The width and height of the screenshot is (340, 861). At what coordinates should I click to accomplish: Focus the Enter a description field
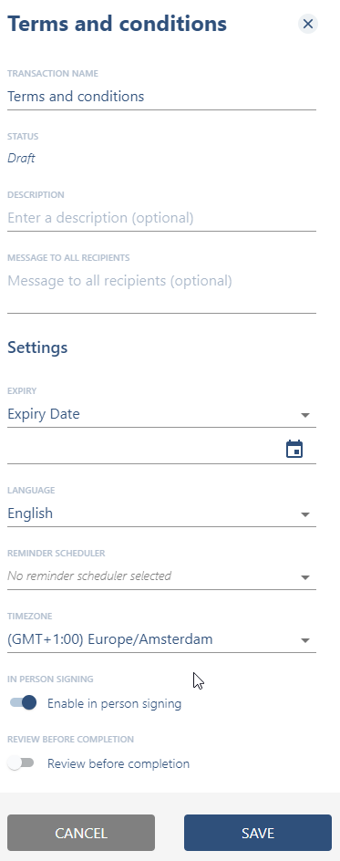click(x=161, y=218)
